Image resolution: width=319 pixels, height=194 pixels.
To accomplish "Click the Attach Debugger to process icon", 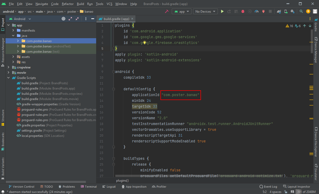I will tap(263, 12).
